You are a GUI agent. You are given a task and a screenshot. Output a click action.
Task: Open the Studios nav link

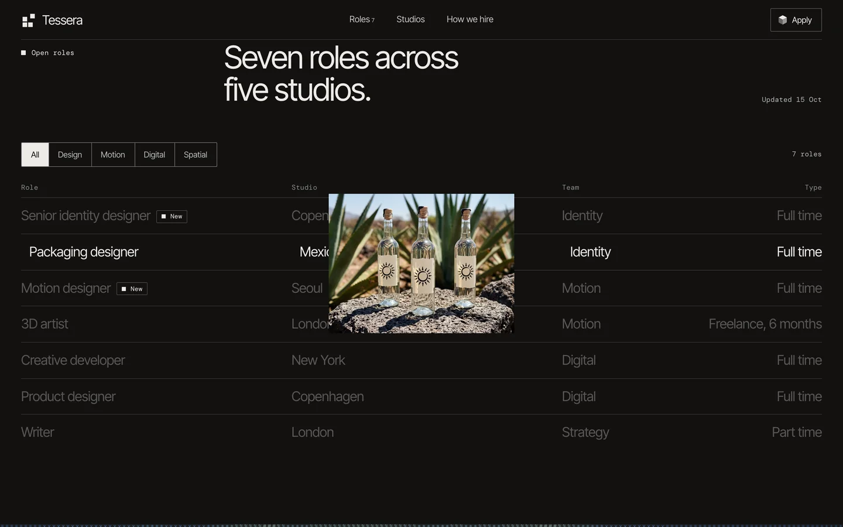click(x=410, y=19)
